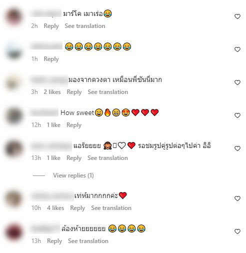Image resolution: width=246 pixels, height=253 pixels.
Task: Like the มาร์โค เมาเร่อ comment
Action: pyautogui.click(x=237, y=16)
